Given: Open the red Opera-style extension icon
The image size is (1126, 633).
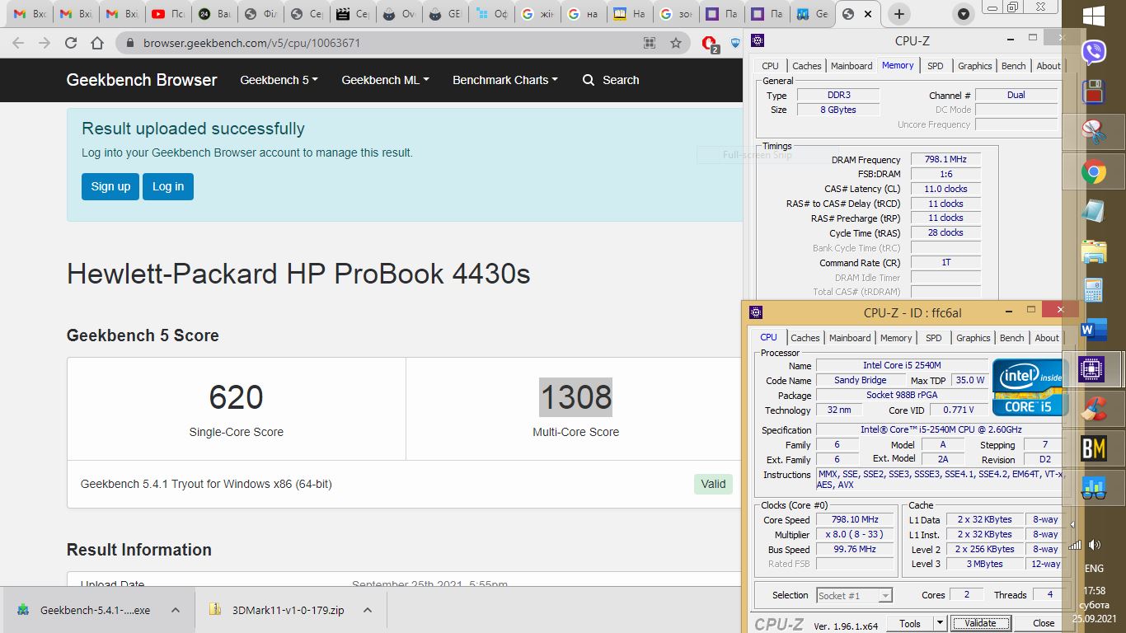Looking at the screenshot, I should point(709,44).
